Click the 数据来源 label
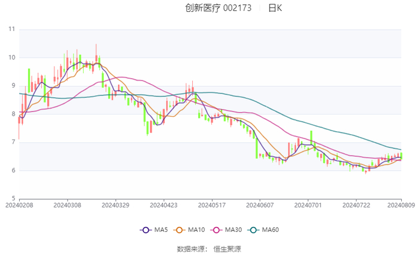The width and height of the screenshot is (418, 254). tap(192, 249)
